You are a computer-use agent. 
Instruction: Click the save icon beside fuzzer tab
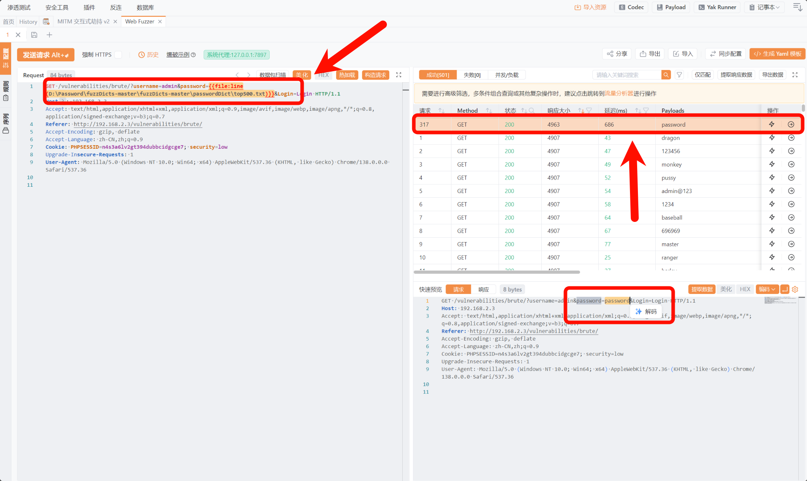coord(34,35)
